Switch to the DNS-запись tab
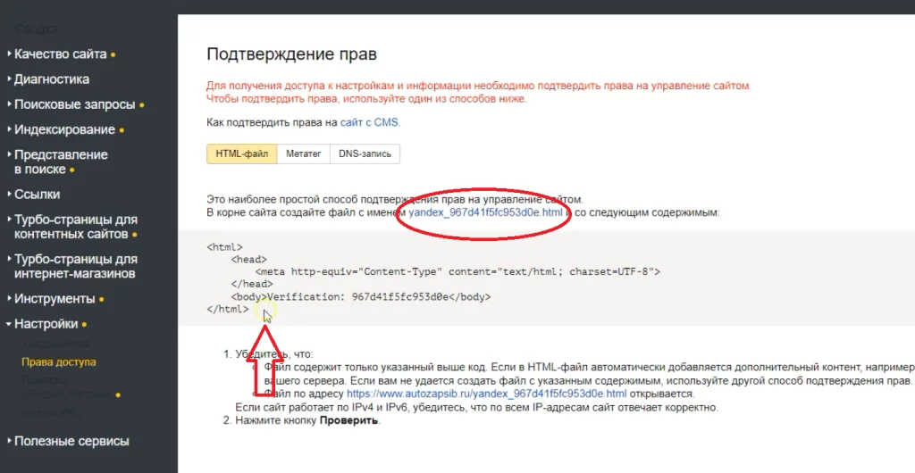Viewport: 915px width, 473px height. (365, 154)
